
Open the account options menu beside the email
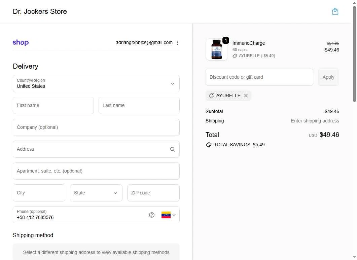pyautogui.click(x=177, y=43)
